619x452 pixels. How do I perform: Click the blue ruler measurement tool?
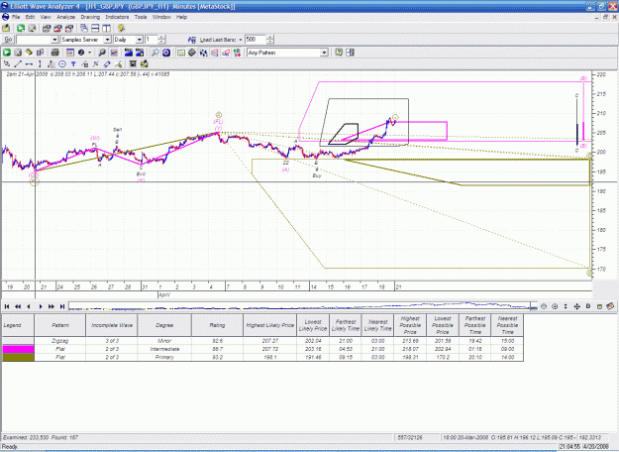click(x=107, y=64)
